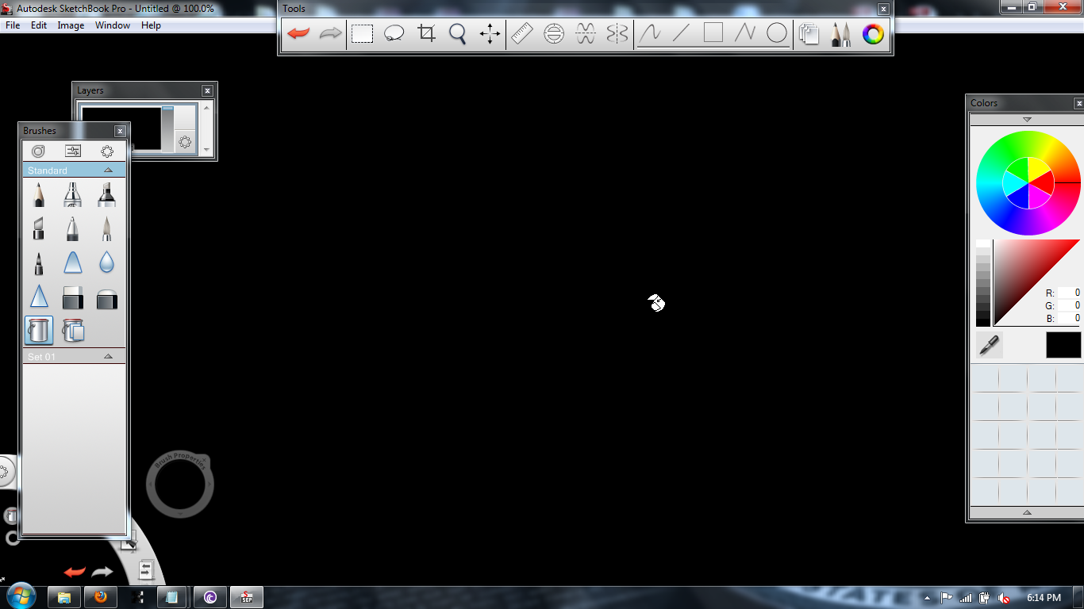1084x609 pixels.
Task: Open Brush Properties sliders icon
Action: click(x=73, y=151)
